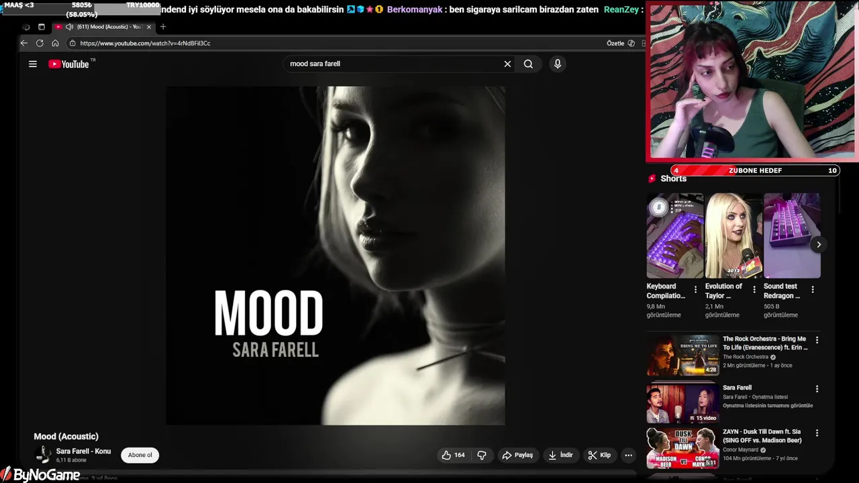This screenshot has width=859, height=483.
Task: Go back with browser back arrow
Action: 24,43
